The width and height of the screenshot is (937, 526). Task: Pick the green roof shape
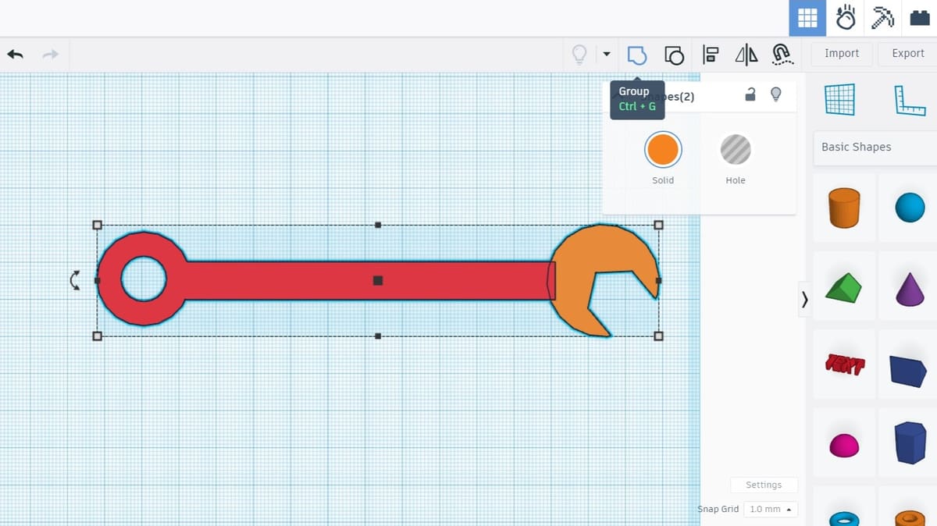(x=843, y=288)
